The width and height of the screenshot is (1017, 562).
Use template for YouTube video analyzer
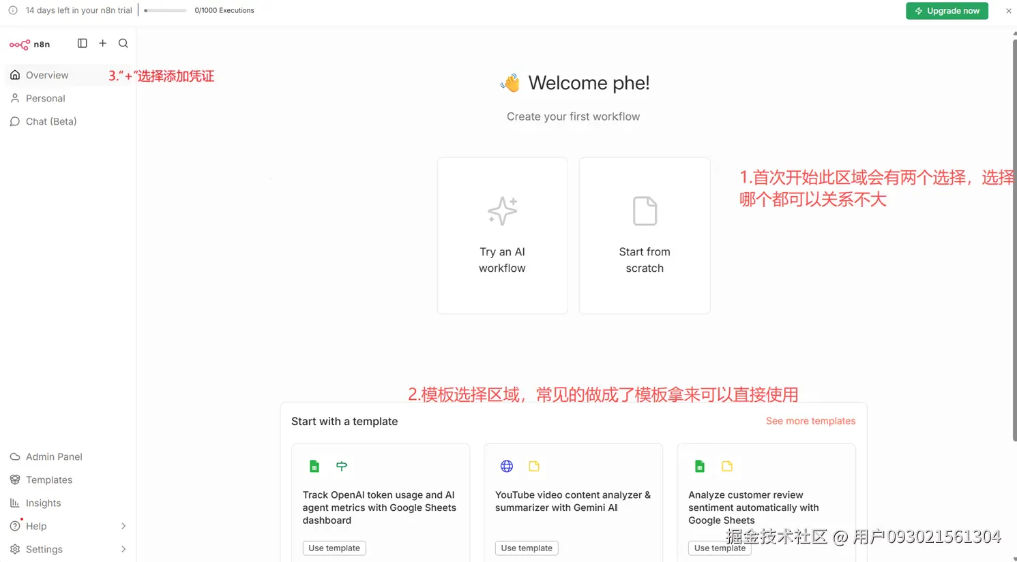[527, 548]
